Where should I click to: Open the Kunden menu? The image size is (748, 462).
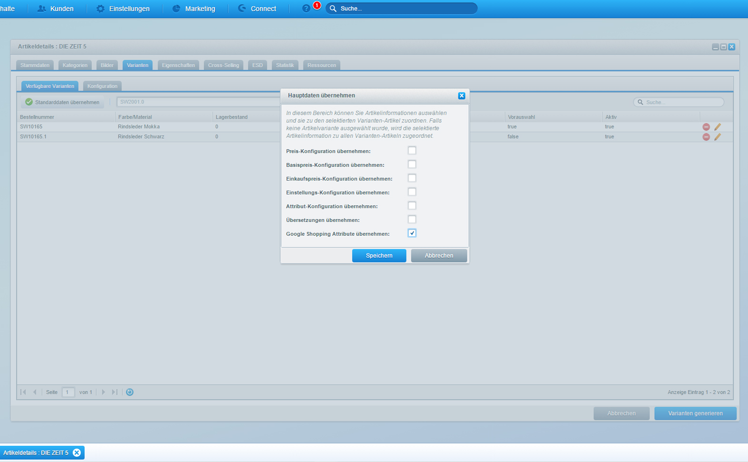point(56,9)
